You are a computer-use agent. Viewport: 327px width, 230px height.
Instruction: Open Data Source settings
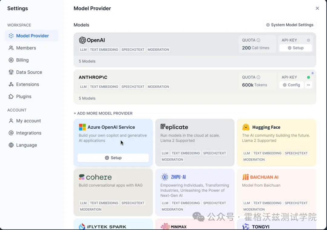click(x=32, y=72)
